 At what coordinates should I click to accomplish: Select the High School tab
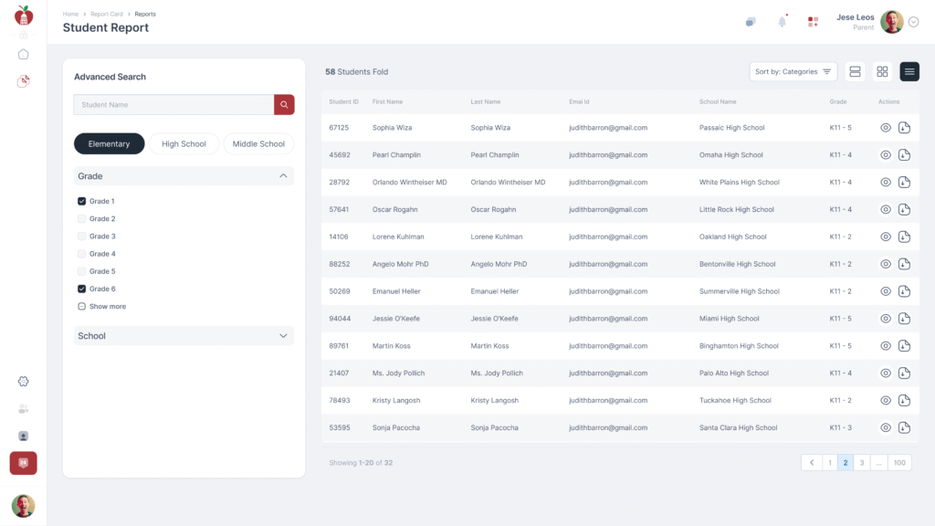pos(184,143)
